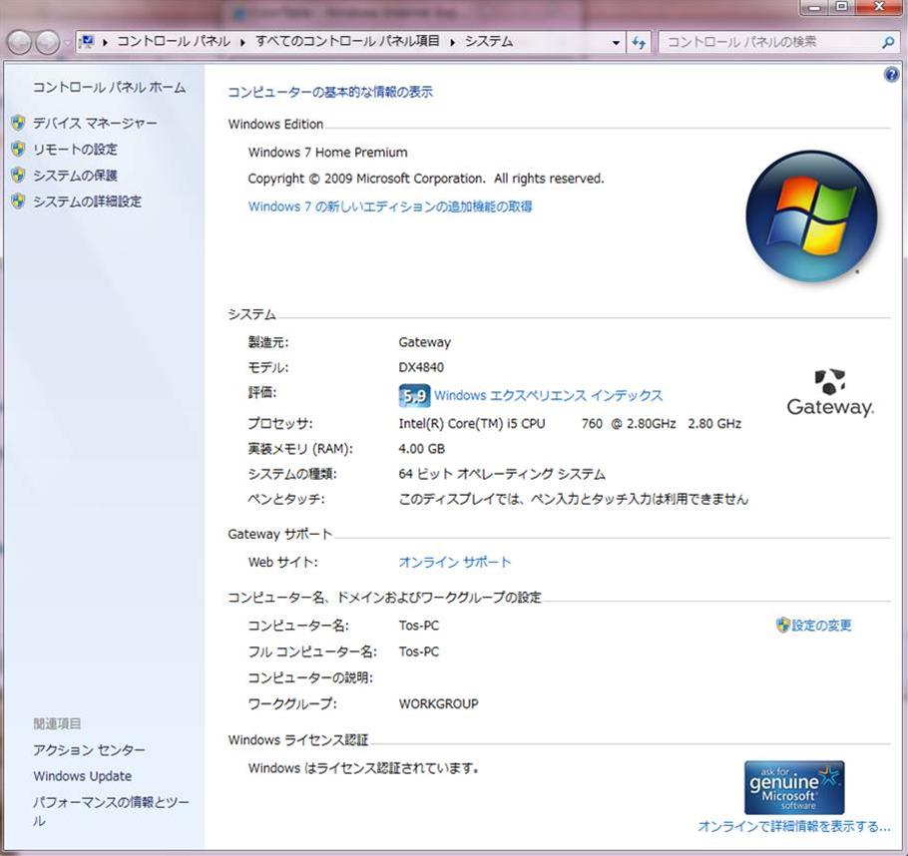Open the recent pages dropdown beside Forward
Screen dimensions: 908x856
(x=66, y=42)
